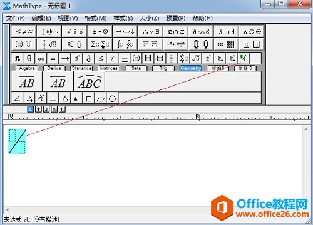Open the 文件(F) menu

[x=15, y=18]
